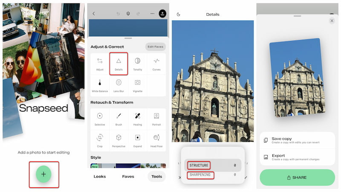The image size is (341, 192).
Task: Click 'Add a photo to start editing' text
Action: (44, 152)
